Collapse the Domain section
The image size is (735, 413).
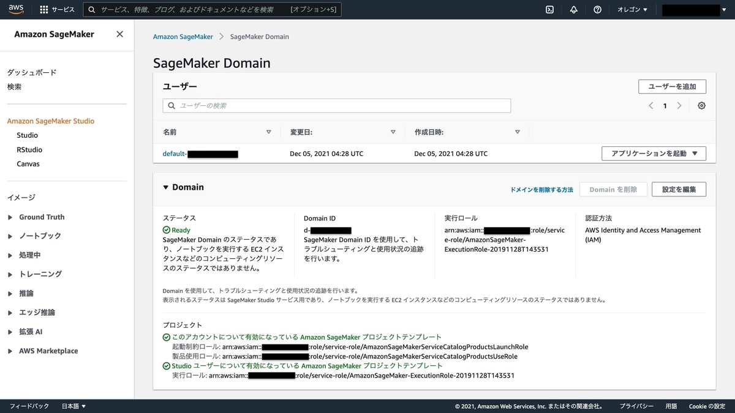pos(166,188)
